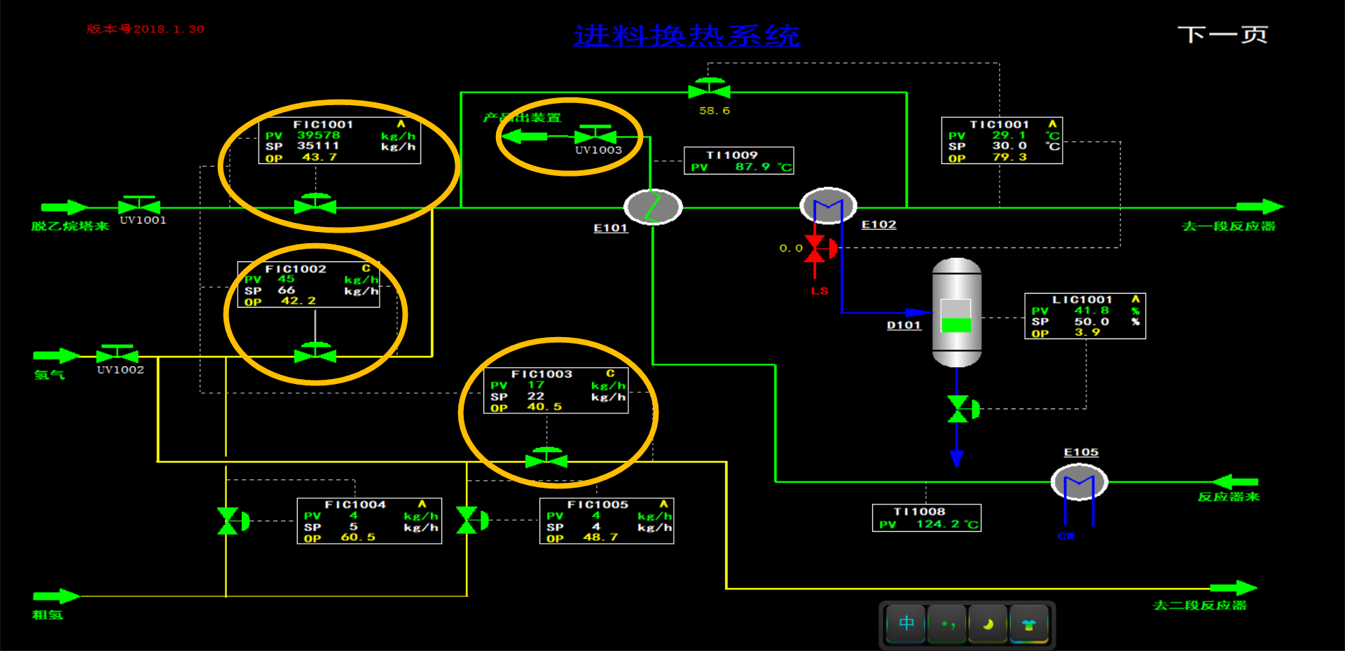Image resolution: width=1345 pixels, height=651 pixels.
Task: Click the 去二段反应器 outlet arrow
Action: [x=1234, y=588]
